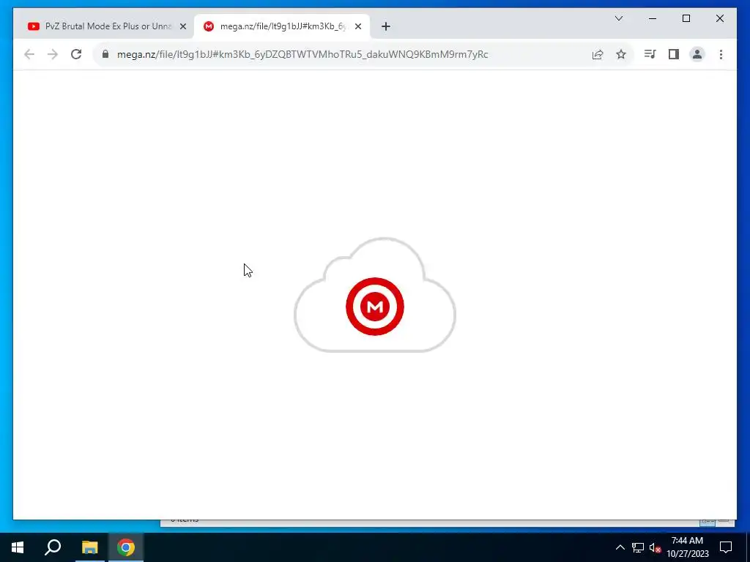This screenshot has width=750, height=562.
Task: Open the media controls icon
Action: pos(650,54)
